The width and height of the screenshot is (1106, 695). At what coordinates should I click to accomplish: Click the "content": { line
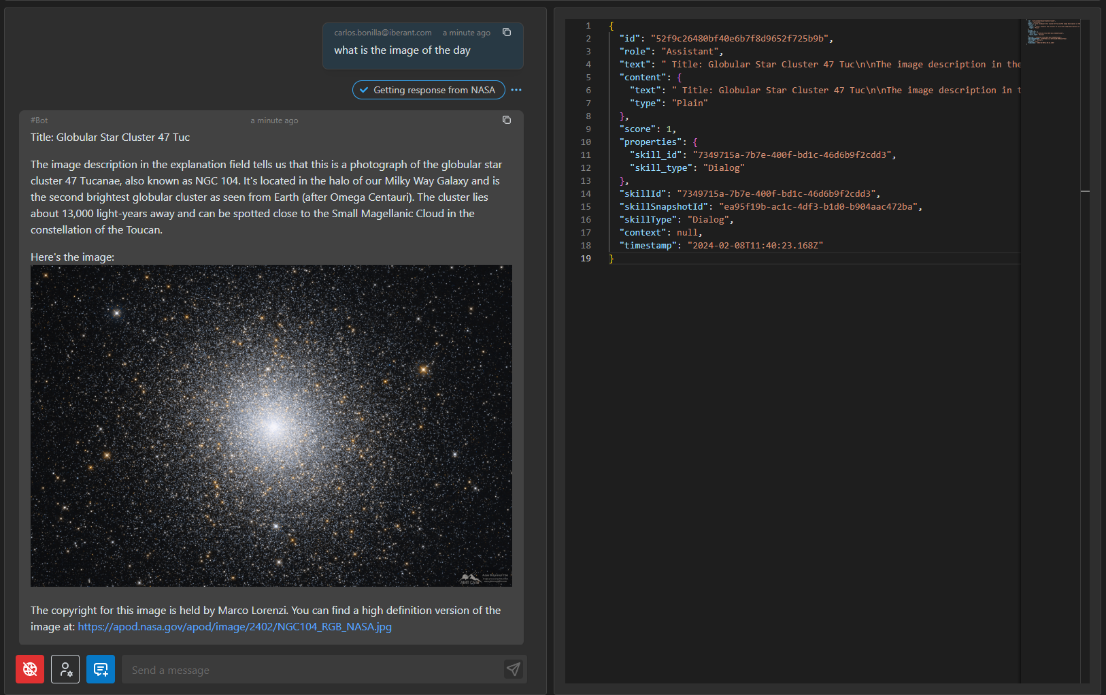coord(650,77)
